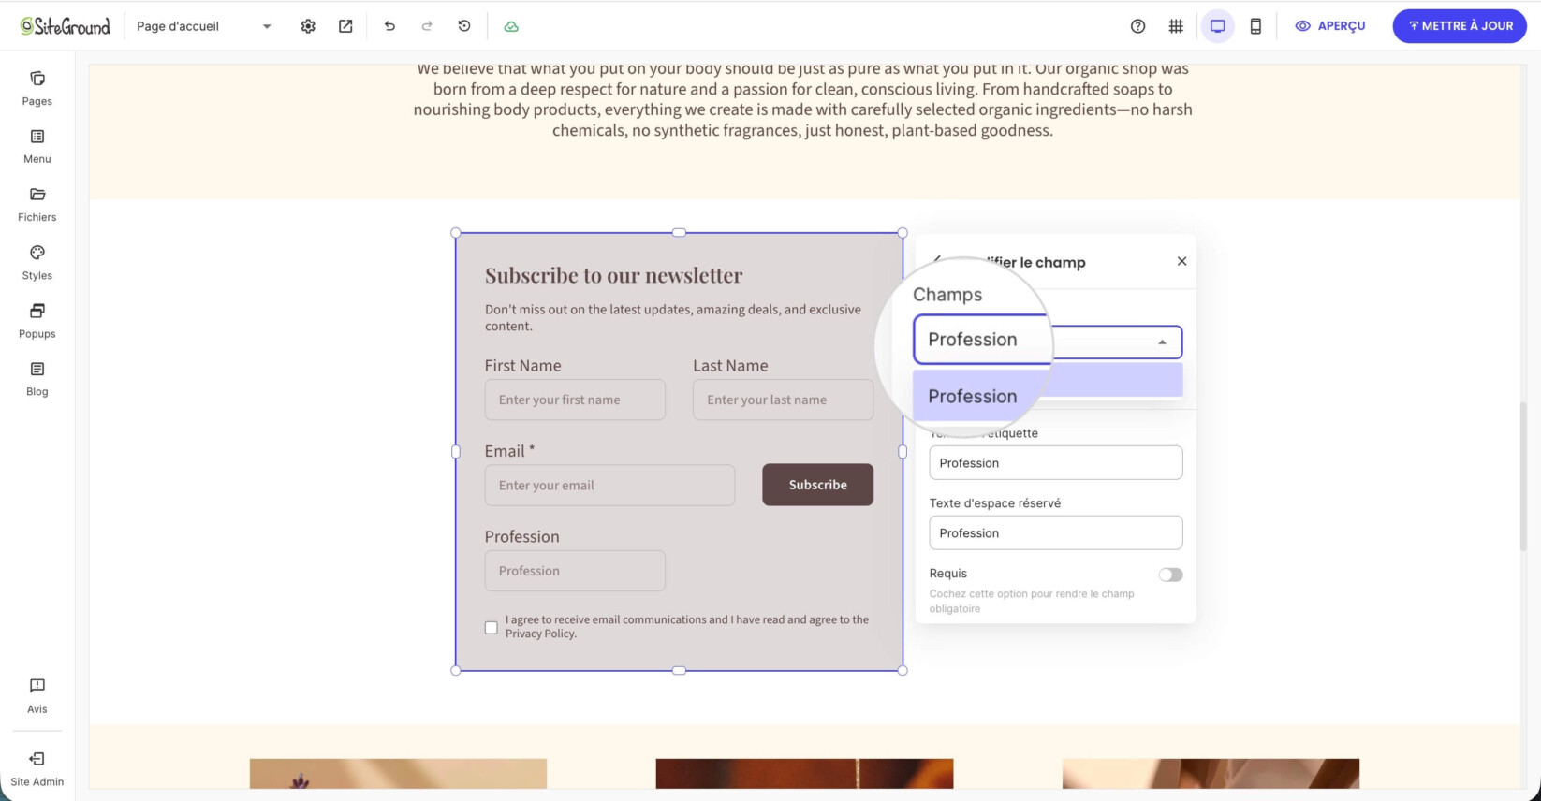Go to Site Admin

(37, 769)
